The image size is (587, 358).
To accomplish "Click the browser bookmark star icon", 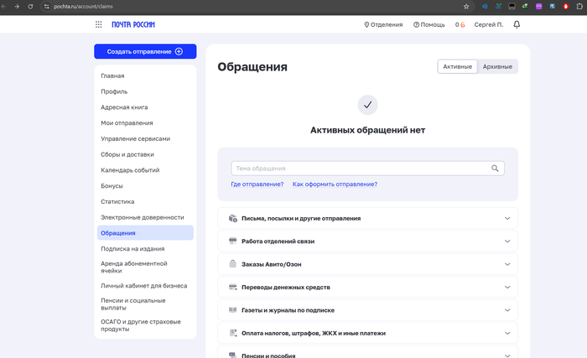I will point(466,6).
